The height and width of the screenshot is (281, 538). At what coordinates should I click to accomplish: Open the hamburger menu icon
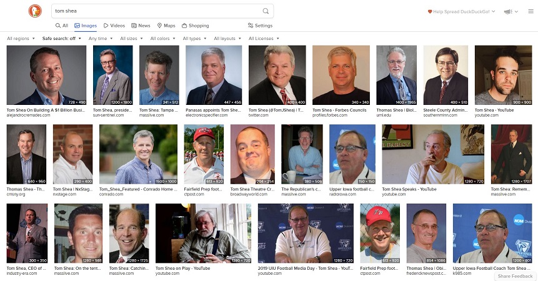click(x=531, y=11)
